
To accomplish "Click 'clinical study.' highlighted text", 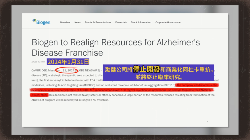I will [39, 95].
